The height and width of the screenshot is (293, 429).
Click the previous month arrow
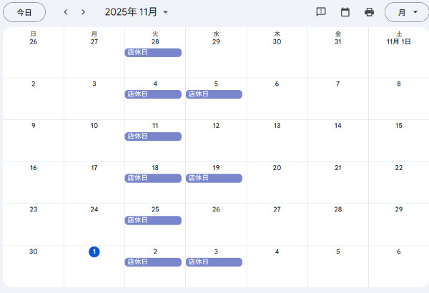tap(66, 12)
